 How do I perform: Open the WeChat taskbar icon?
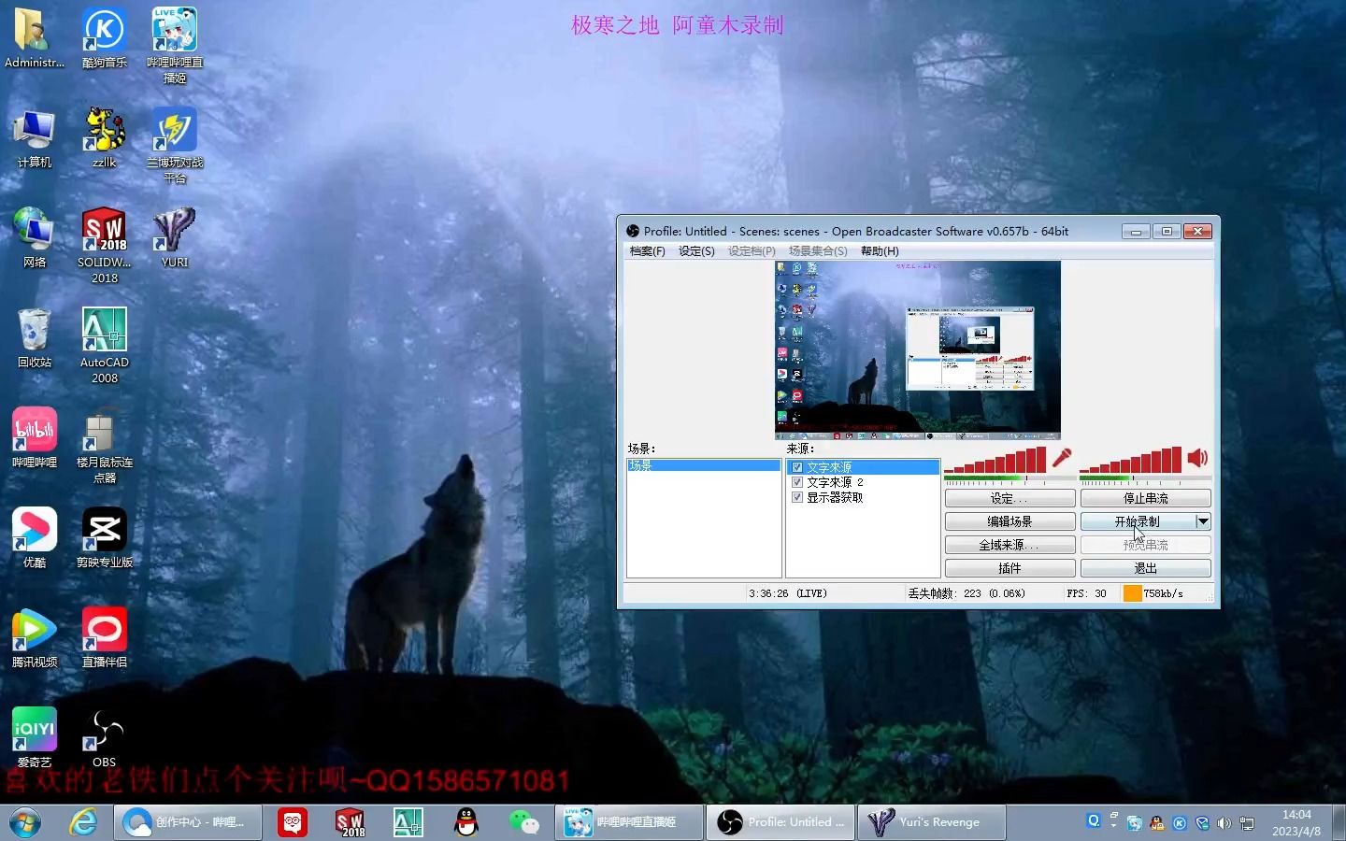[x=523, y=822]
